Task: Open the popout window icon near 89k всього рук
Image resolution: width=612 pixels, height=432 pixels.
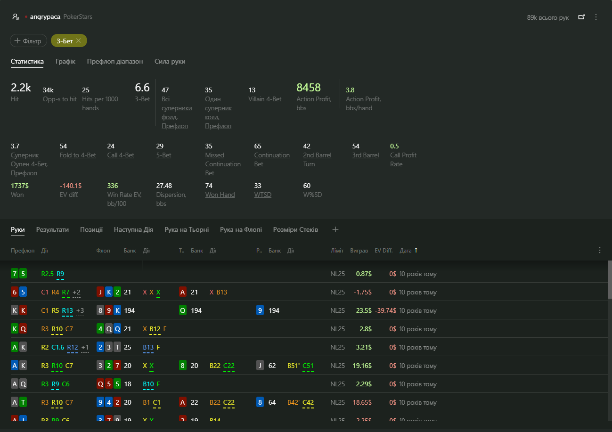Action: tap(581, 17)
